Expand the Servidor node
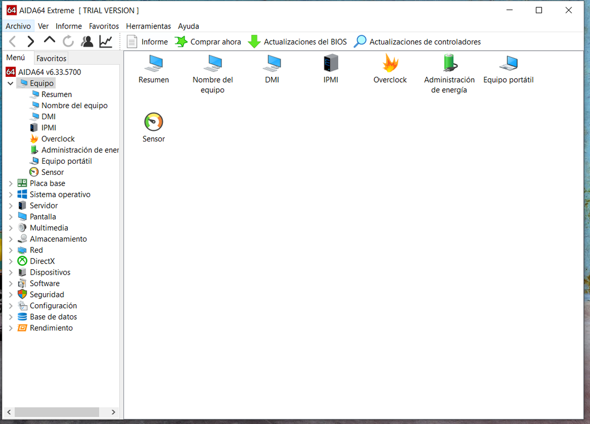This screenshot has width=590, height=424. (11, 206)
